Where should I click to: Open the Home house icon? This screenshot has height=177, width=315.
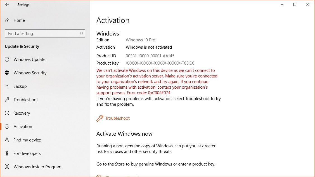pos(7,20)
